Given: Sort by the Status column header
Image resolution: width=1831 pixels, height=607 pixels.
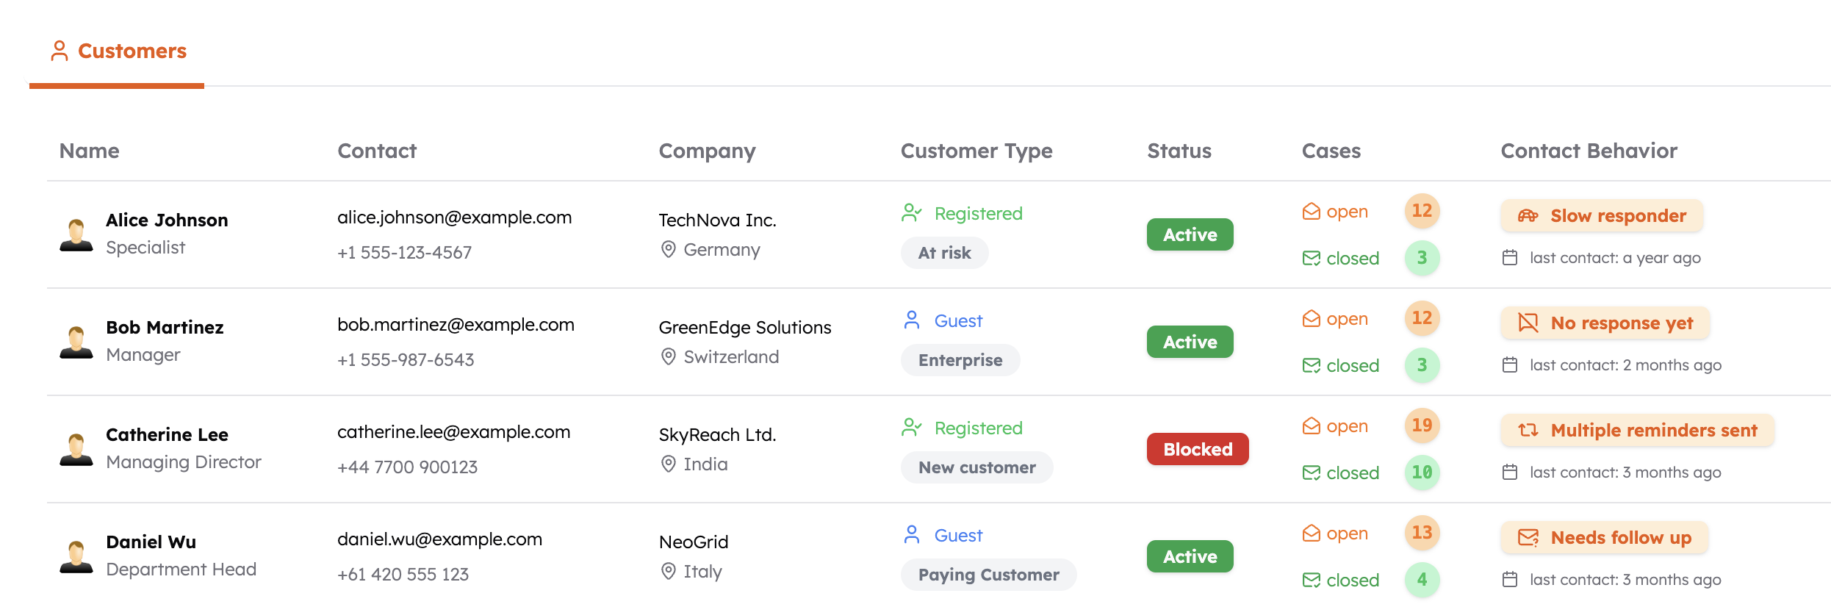Looking at the screenshot, I should click(x=1179, y=151).
